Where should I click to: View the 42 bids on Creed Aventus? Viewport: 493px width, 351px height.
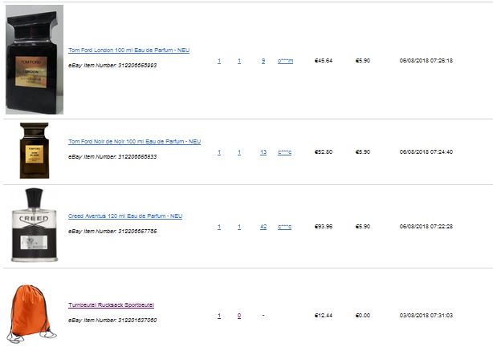click(263, 227)
